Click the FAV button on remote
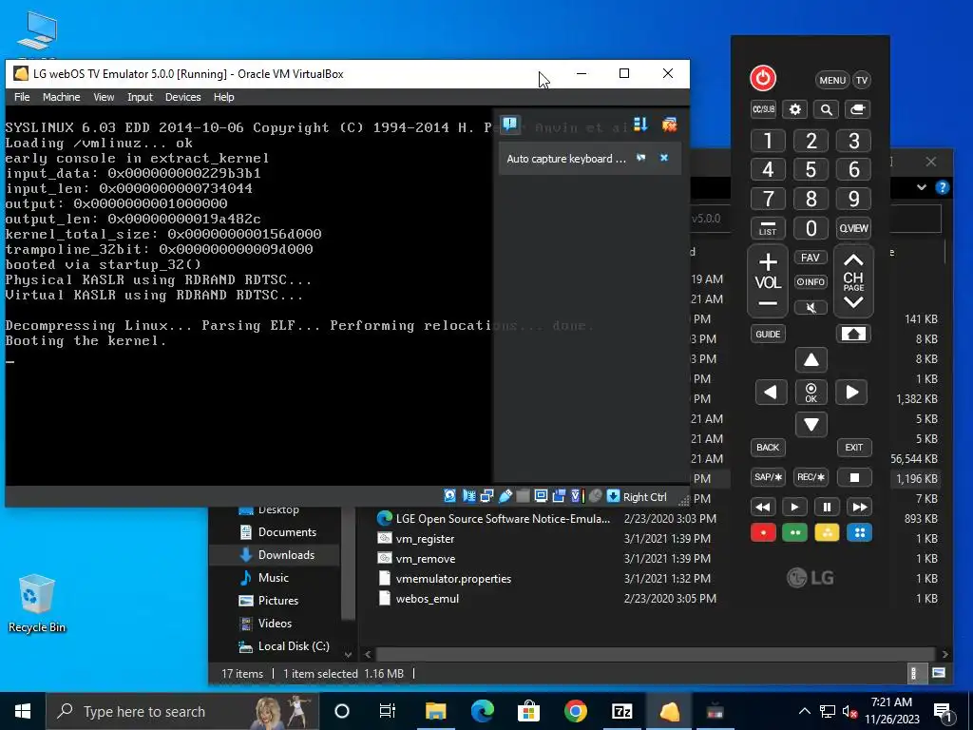This screenshot has width=973, height=730. pyautogui.click(x=811, y=258)
